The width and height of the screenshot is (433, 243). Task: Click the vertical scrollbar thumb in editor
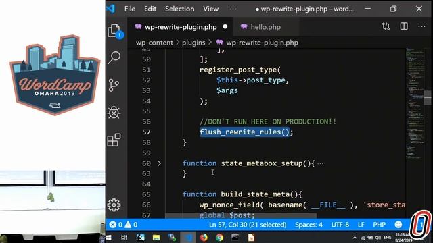click(x=428, y=98)
